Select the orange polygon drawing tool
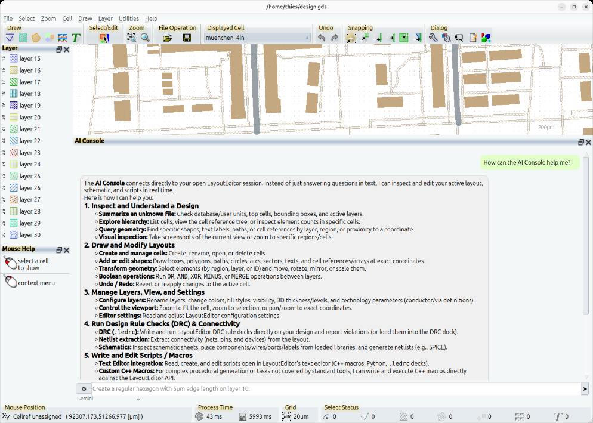Screen dimensions: 593x423 (x=36, y=38)
